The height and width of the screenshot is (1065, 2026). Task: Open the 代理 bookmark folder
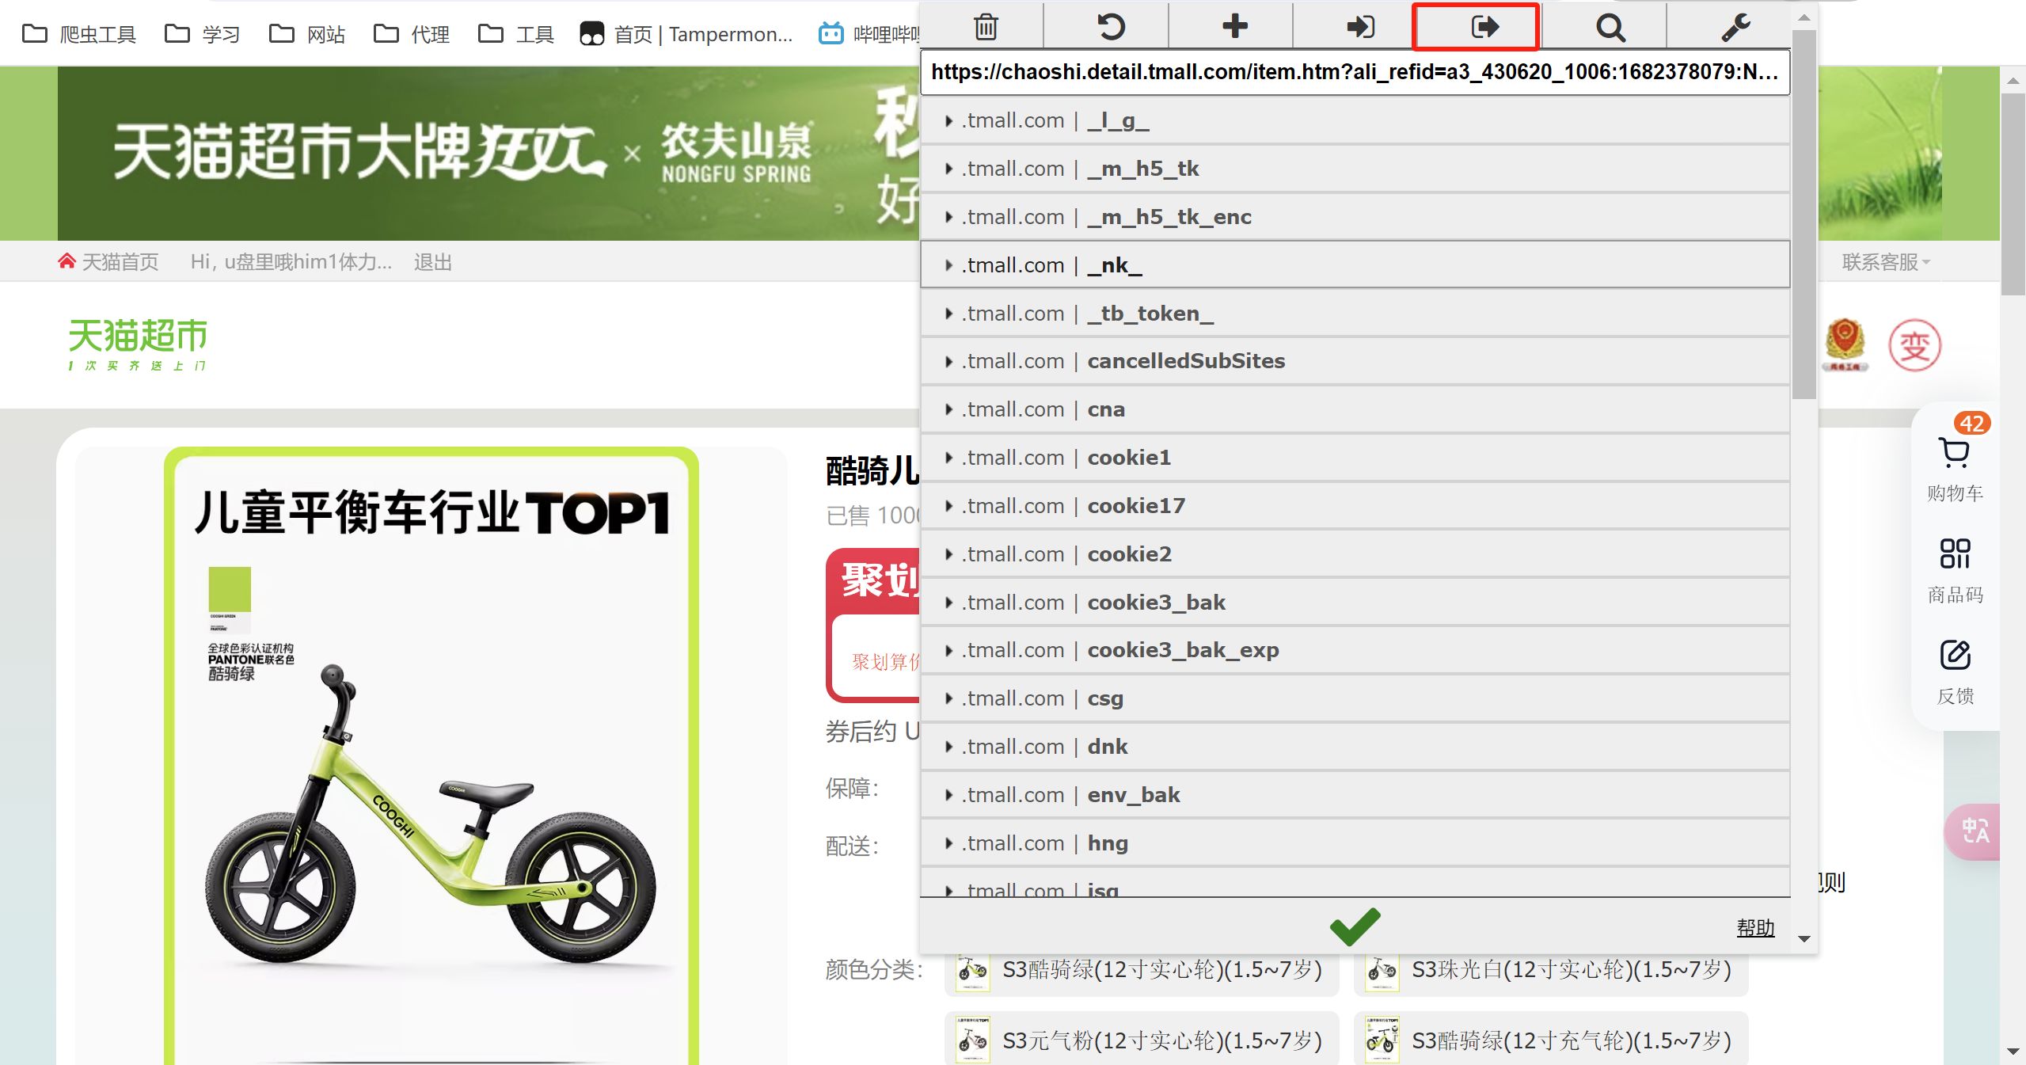pyautogui.click(x=412, y=34)
